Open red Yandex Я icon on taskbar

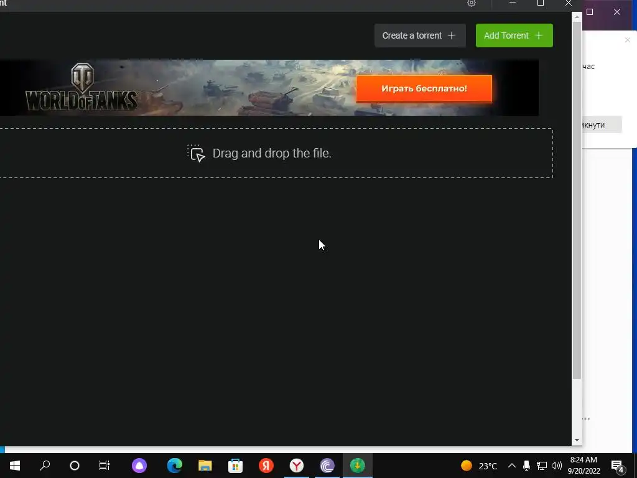266,466
